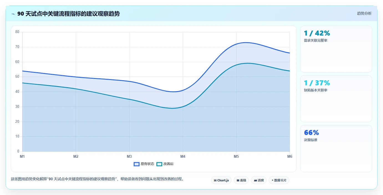This screenshot has height=195, width=383.
Task: Click the teal 改善后 legend color box
Action: 159,164
